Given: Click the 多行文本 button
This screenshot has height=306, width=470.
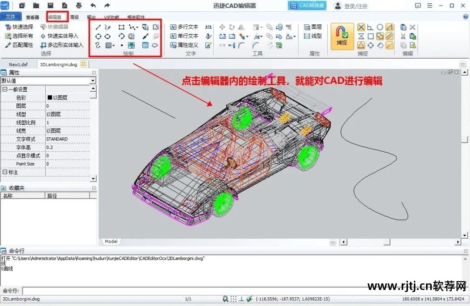Looking at the screenshot, I should click(184, 27).
